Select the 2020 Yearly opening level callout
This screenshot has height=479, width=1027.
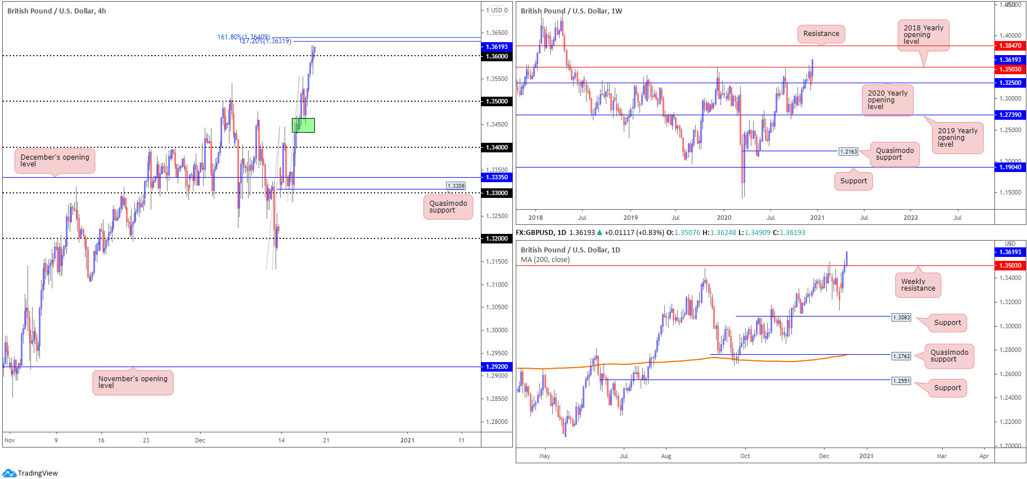(888, 100)
